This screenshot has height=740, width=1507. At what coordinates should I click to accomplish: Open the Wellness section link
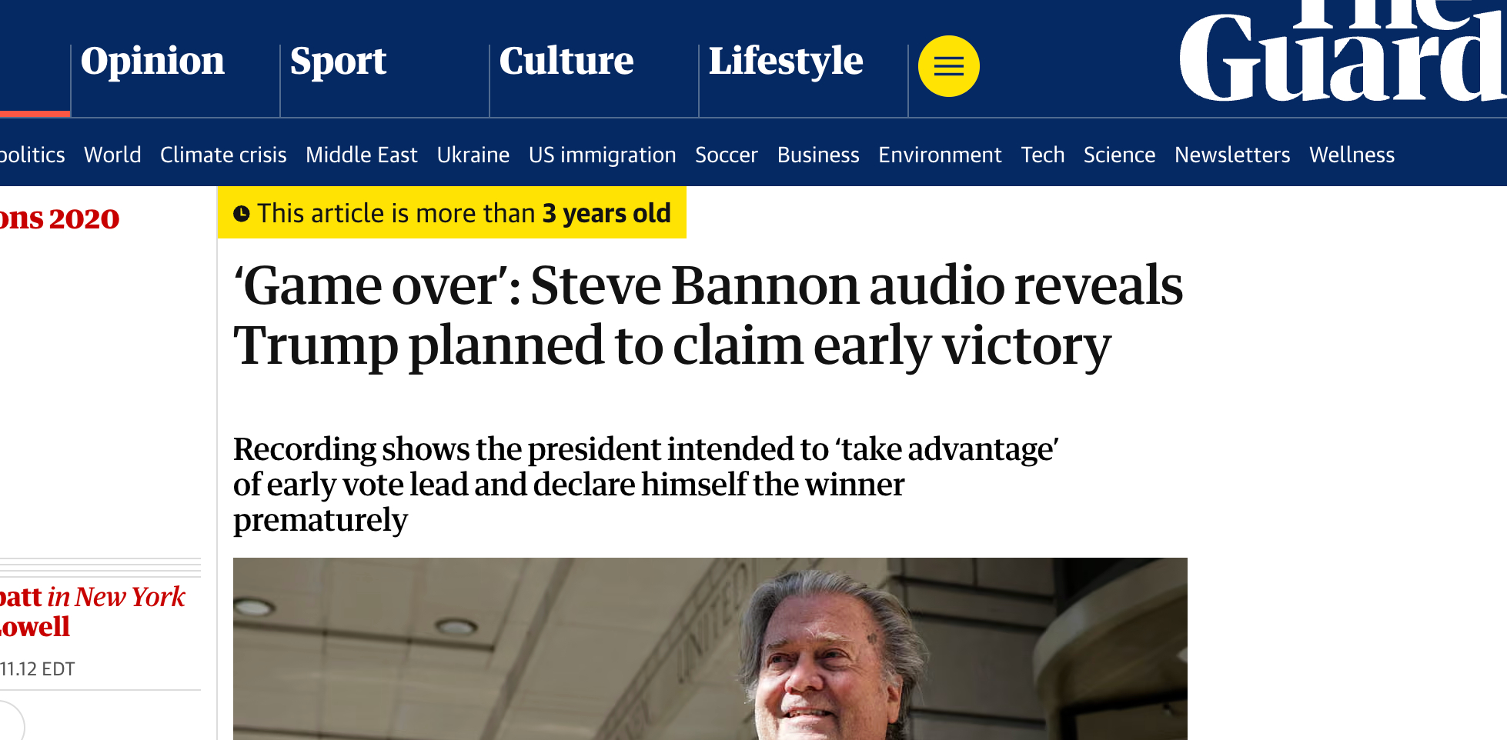tap(1352, 155)
